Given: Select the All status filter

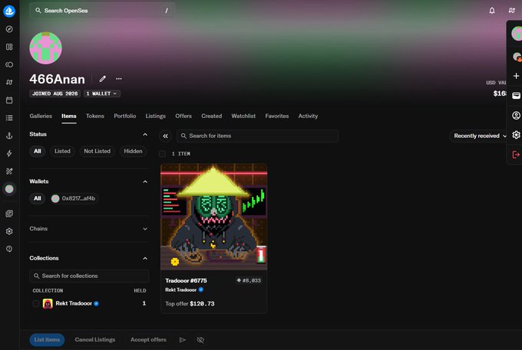Looking at the screenshot, I should pos(38,151).
